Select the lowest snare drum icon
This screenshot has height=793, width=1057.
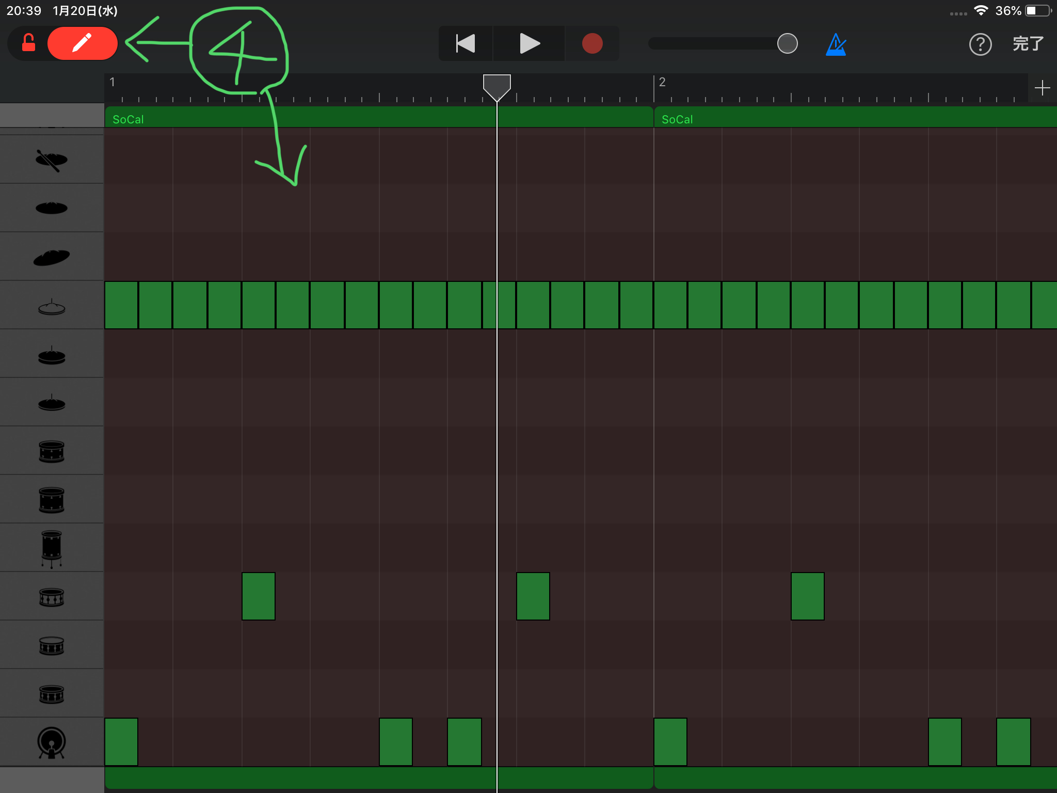(x=52, y=694)
